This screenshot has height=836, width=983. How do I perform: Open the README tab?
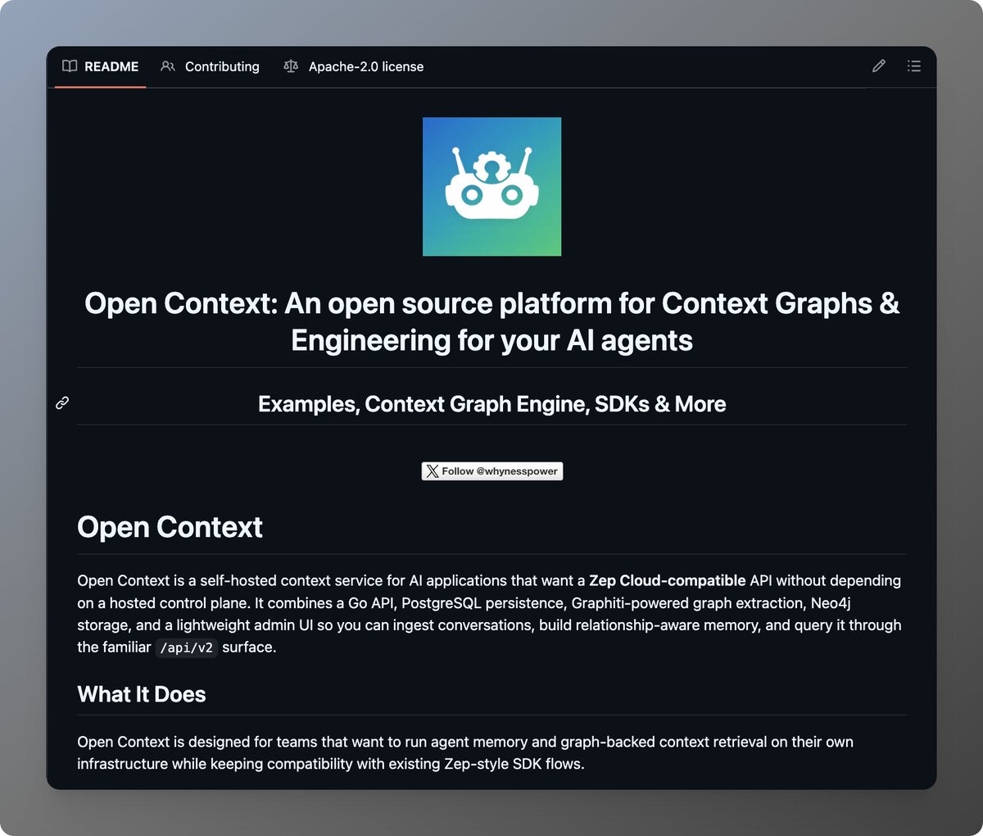pos(101,66)
